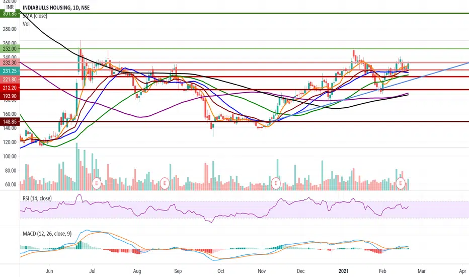469x277 pixels.
Task: Click the Nov label on time axis
Action: click(262, 271)
